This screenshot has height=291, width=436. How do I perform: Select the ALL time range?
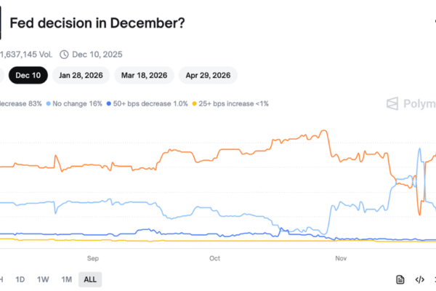point(90,279)
